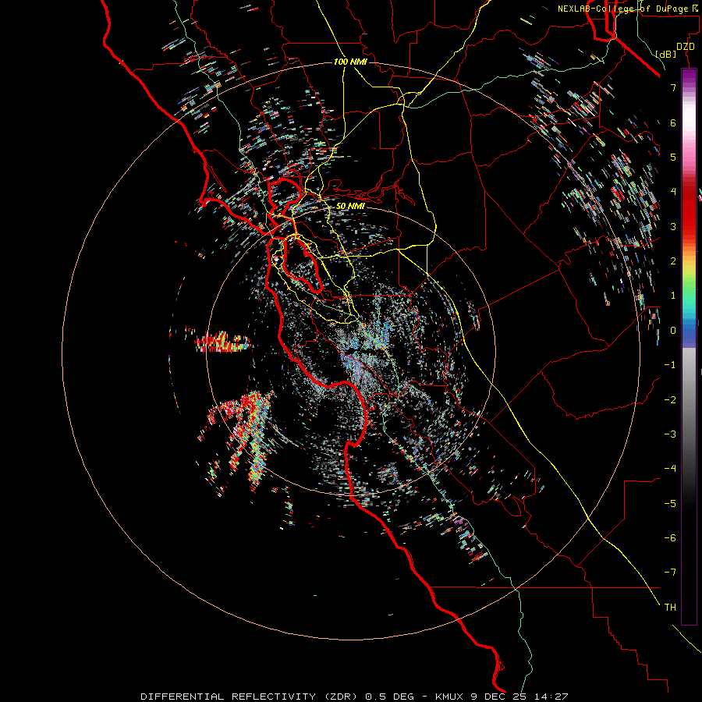This screenshot has width=702, height=702.
Task: Click the "0" tick label on the scale
Action: click(x=673, y=331)
